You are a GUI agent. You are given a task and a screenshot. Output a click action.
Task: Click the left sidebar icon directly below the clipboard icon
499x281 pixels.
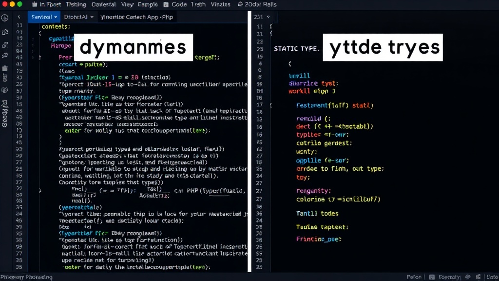[x=5, y=78]
